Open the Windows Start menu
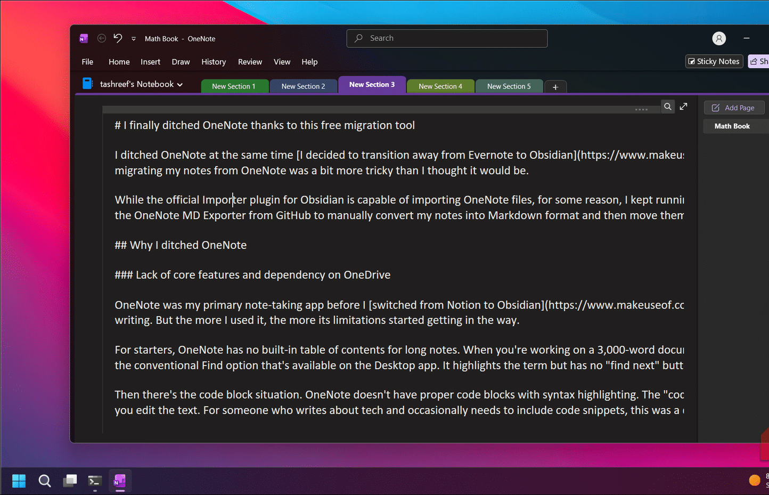 (x=19, y=481)
